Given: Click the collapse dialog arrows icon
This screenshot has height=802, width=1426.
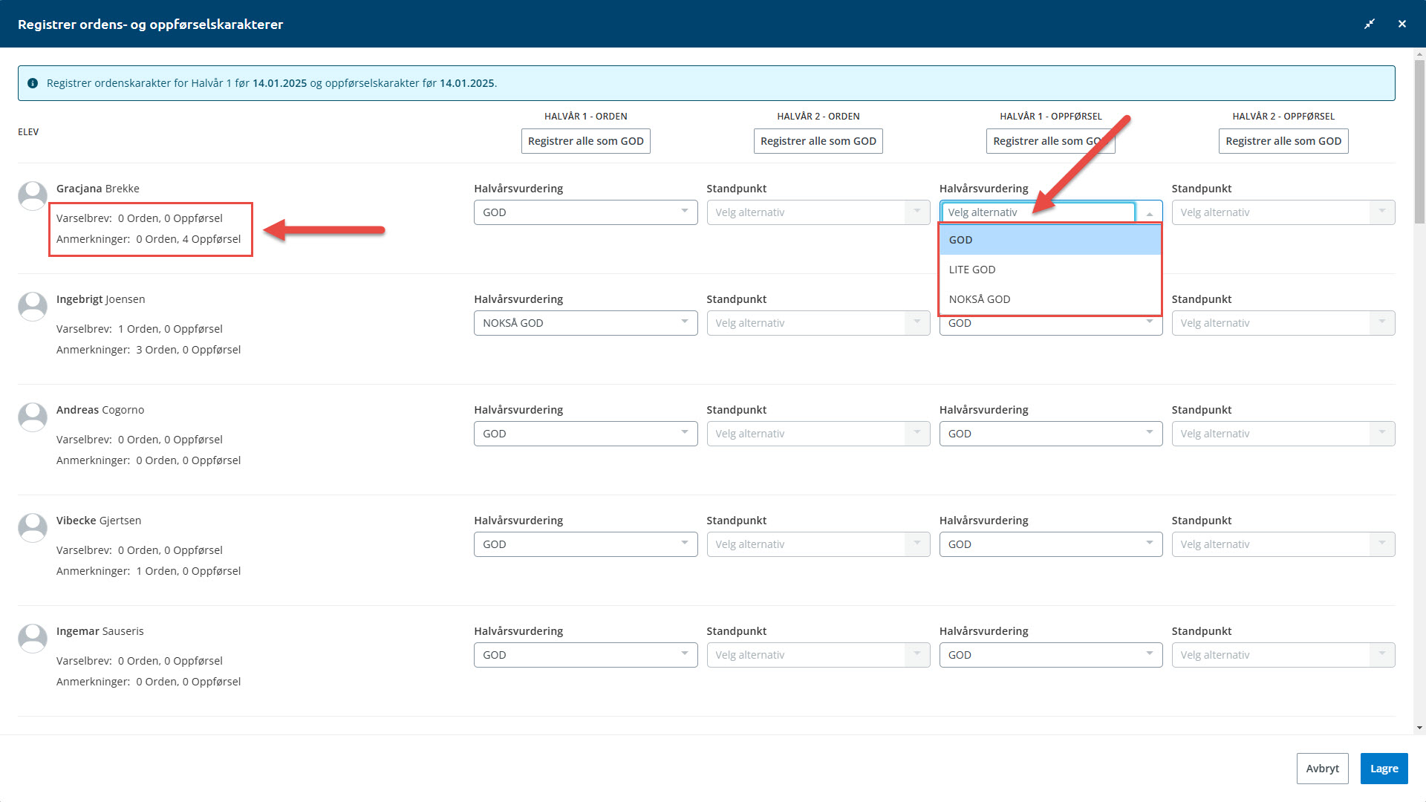Looking at the screenshot, I should tap(1370, 24).
